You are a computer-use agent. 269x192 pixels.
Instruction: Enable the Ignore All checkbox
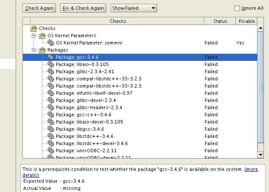[x=237, y=8]
